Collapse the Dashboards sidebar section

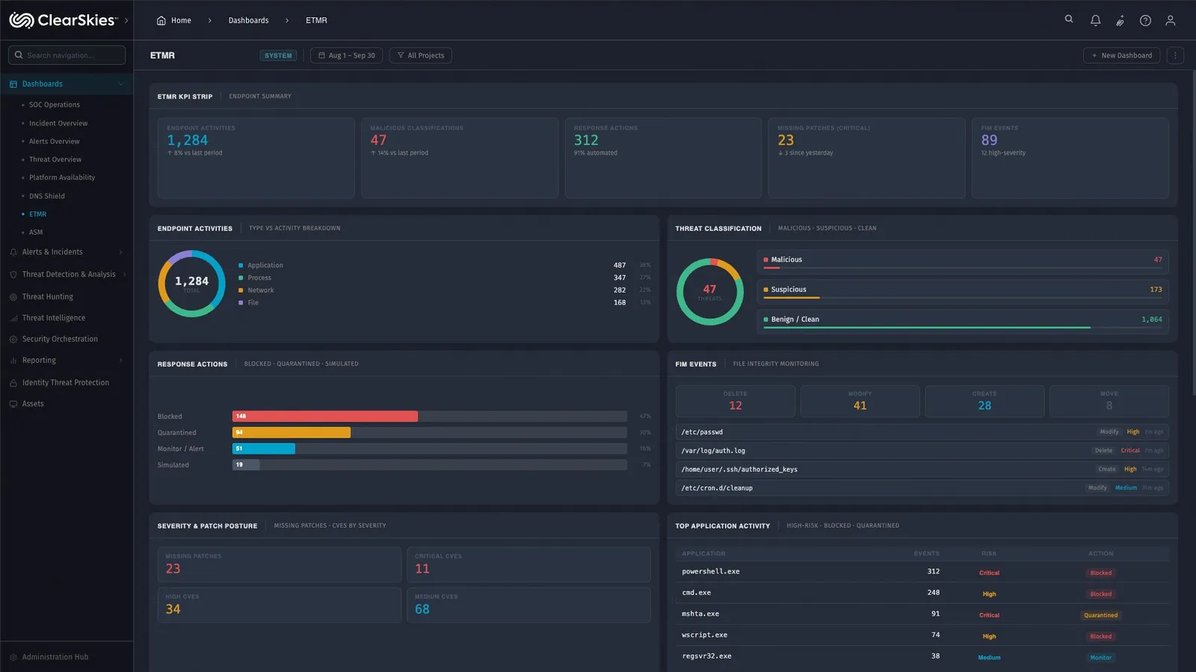120,84
